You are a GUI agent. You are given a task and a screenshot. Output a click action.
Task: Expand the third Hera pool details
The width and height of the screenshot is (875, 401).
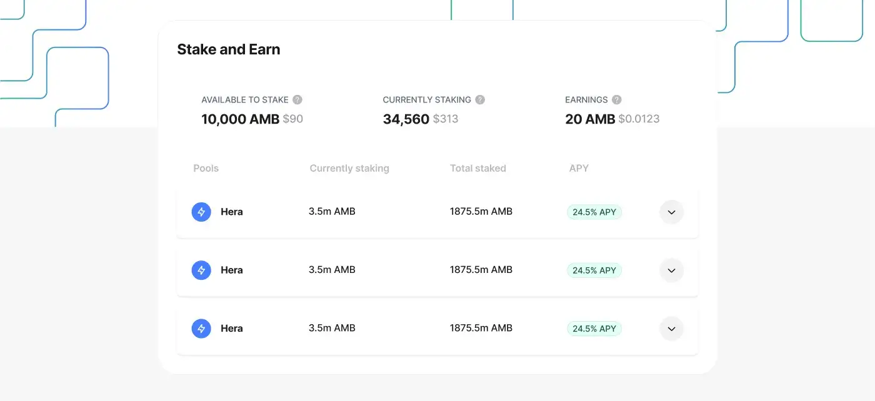tap(671, 329)
